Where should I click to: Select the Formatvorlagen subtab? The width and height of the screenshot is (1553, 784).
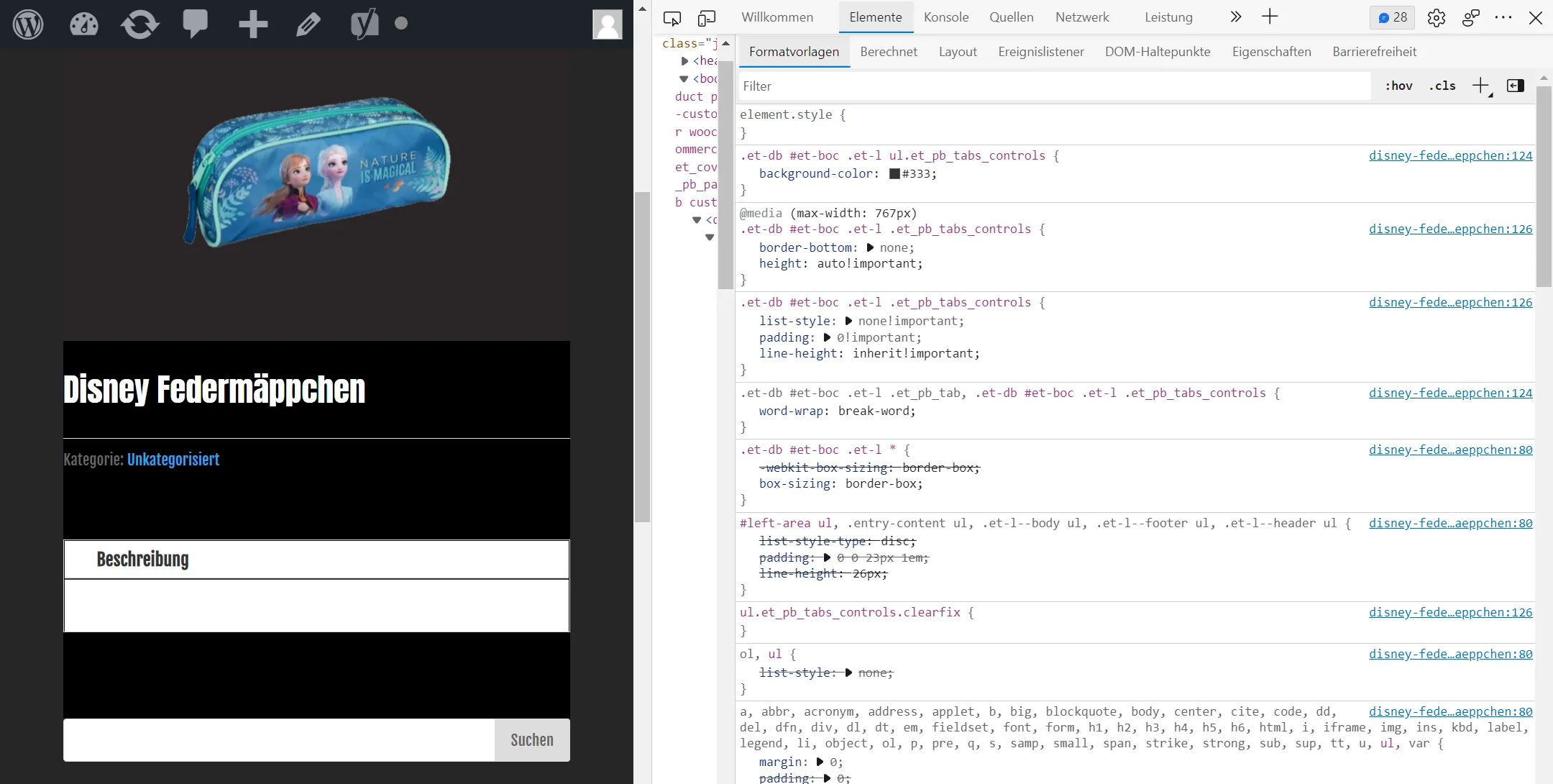pyautogui.click(x=794, y=52)
